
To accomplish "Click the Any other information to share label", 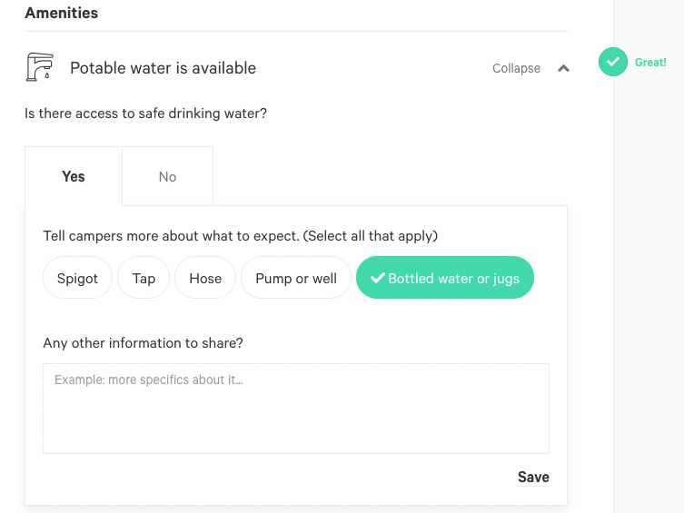I will pos(143,343).
